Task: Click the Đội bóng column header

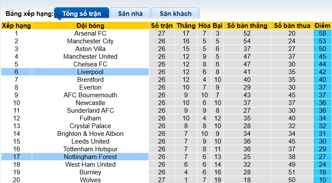Action: [90, 26]
